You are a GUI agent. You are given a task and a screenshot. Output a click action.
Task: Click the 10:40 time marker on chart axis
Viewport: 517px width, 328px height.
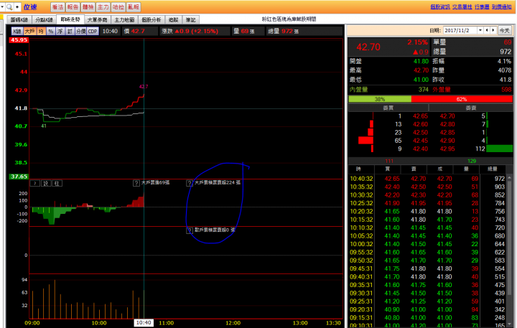pyautogui.click(x=144, y=323)
